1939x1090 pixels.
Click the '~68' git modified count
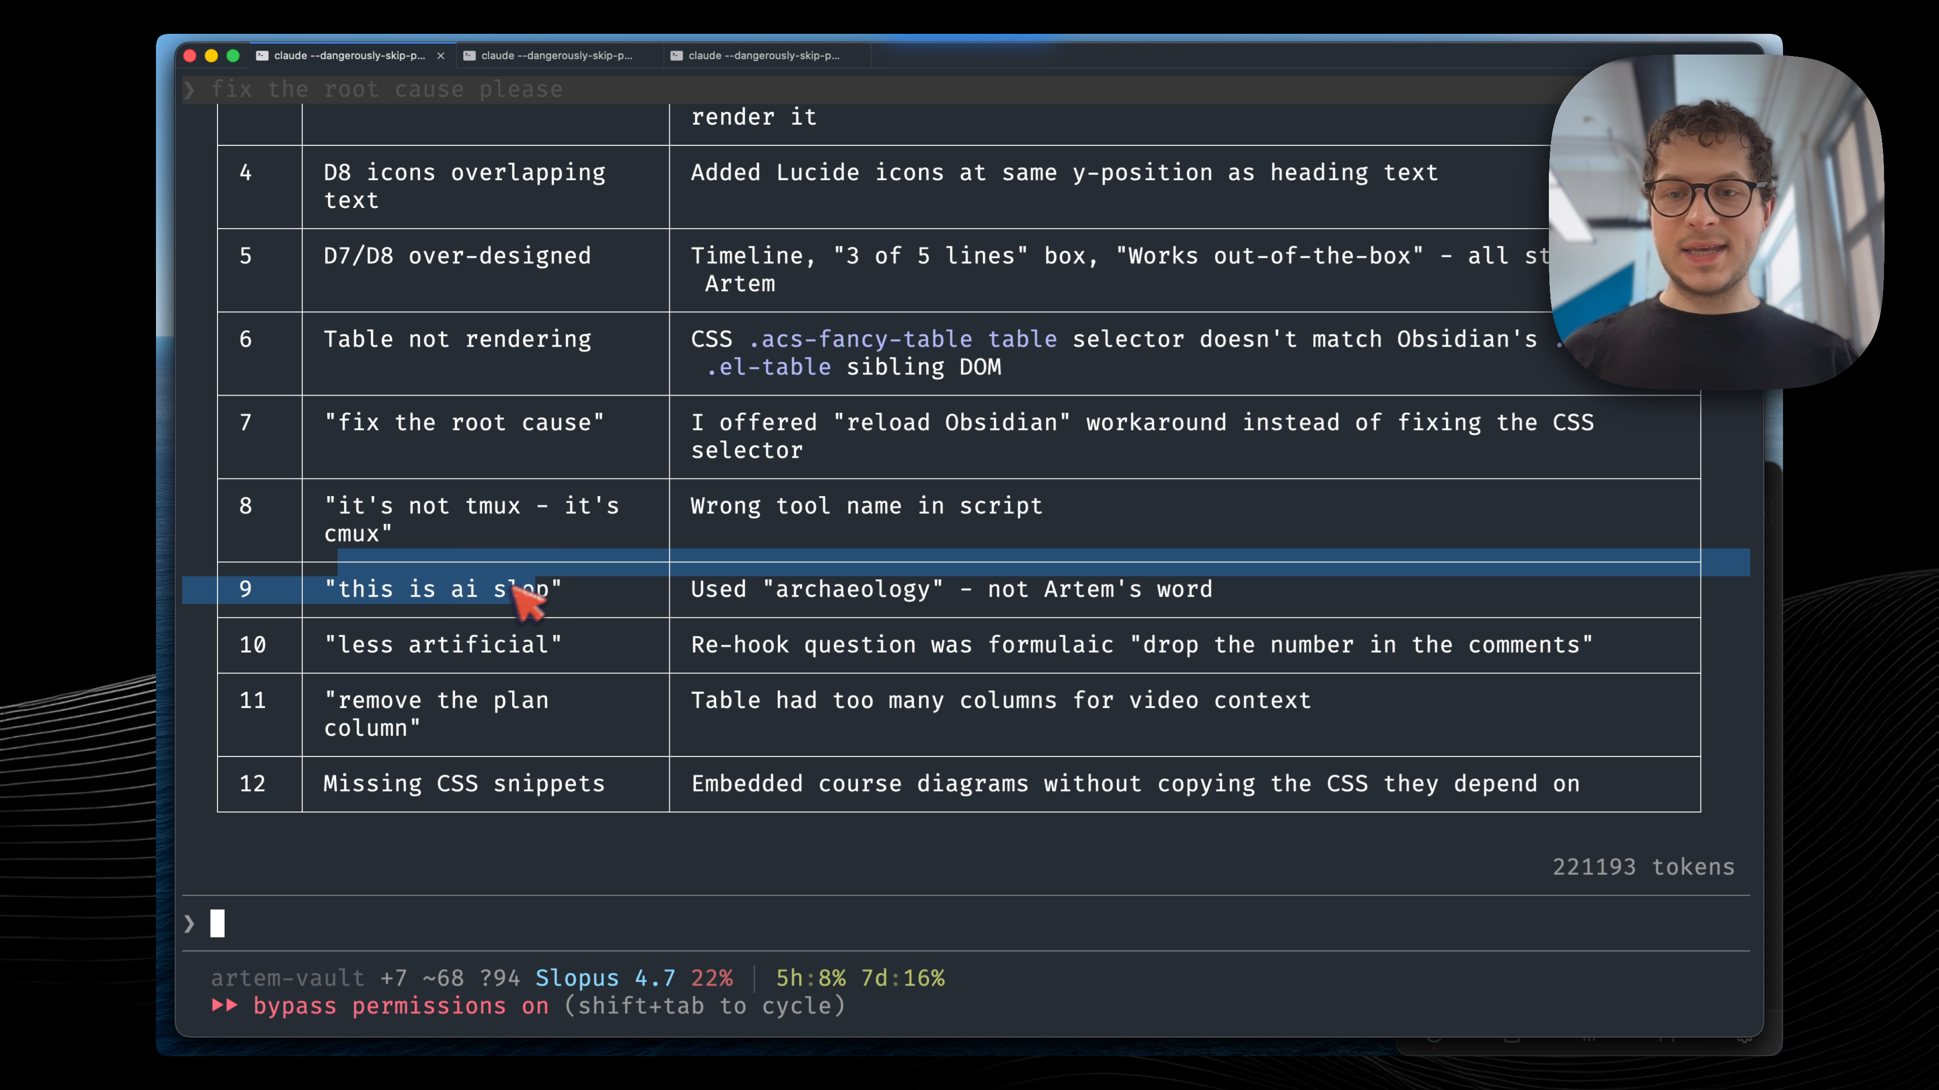pyautogui.click(x=443, y=978)
